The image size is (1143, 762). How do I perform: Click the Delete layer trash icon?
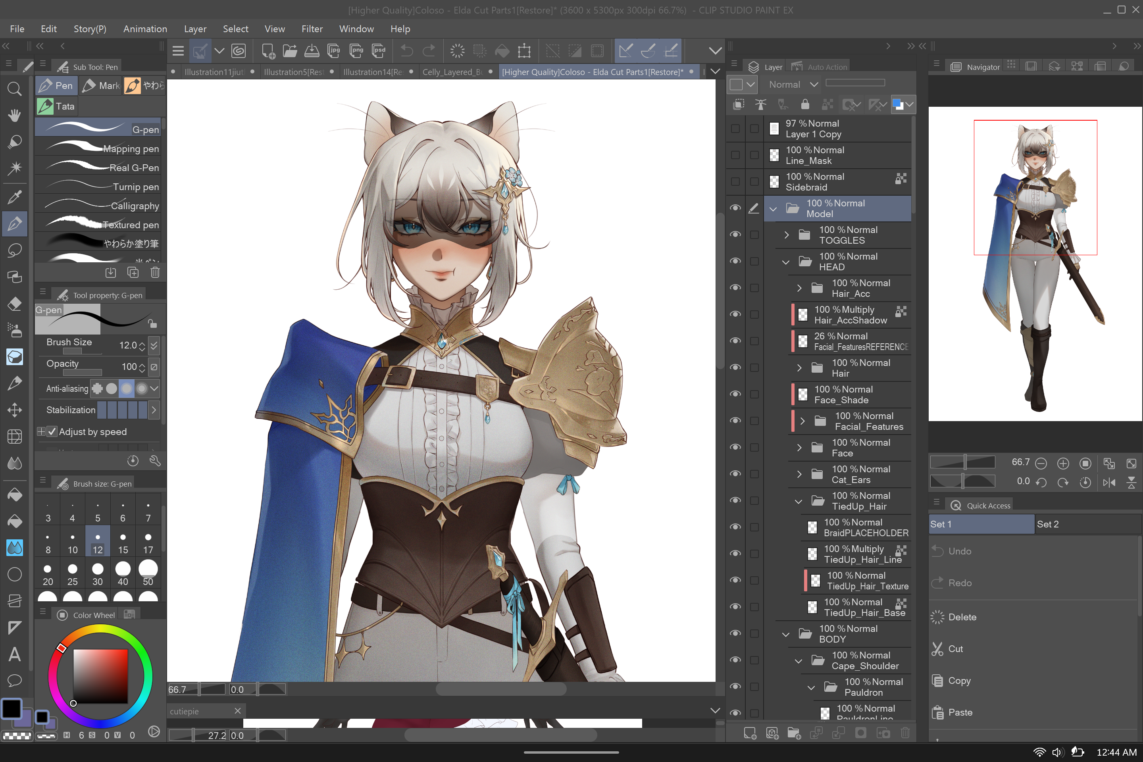pos(905,733)
